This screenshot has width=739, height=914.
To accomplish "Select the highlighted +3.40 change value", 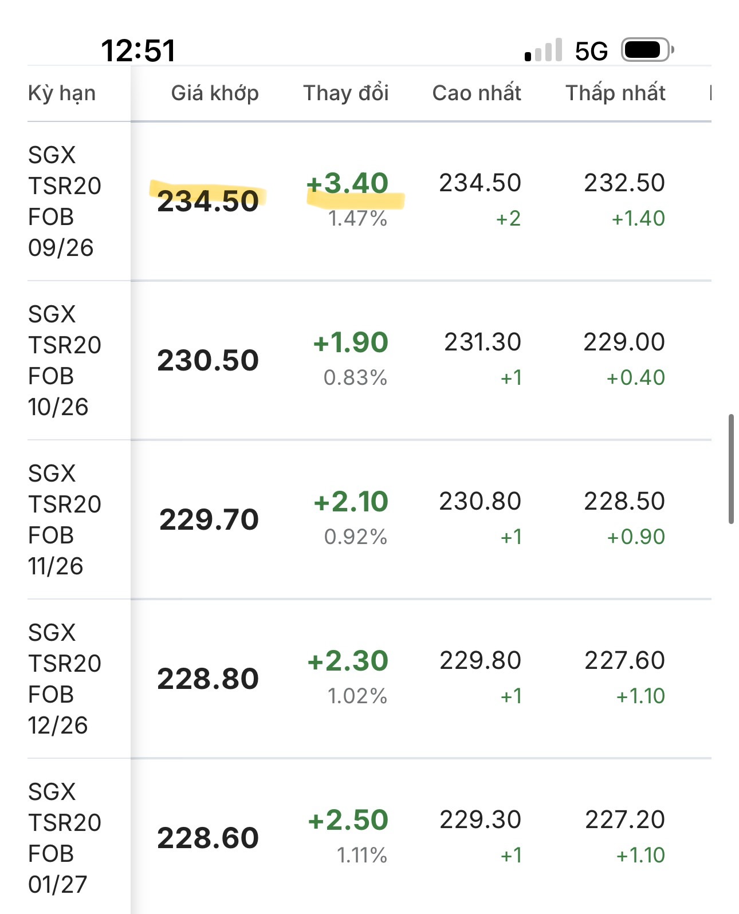I will [348, 183].
